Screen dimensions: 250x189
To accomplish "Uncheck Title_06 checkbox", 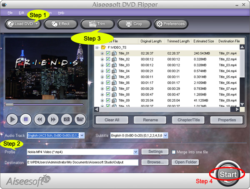I will [108, 83].
